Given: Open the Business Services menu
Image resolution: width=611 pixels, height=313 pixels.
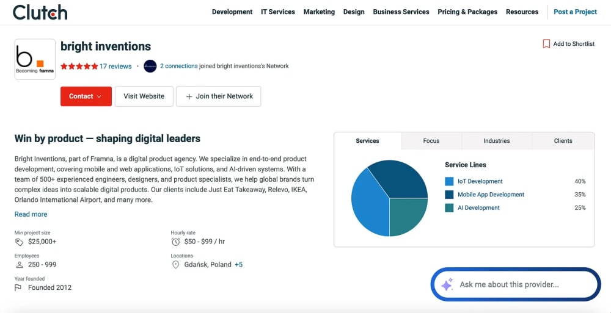Looking at the screenshot, I should click(401, 12).
